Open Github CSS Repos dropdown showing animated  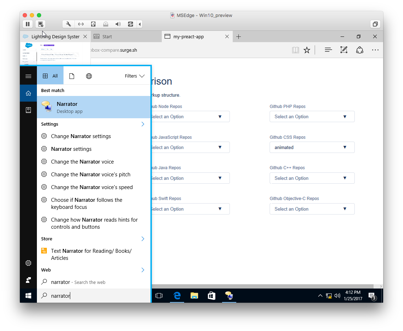pyautogui.click(x=312, y=147)
